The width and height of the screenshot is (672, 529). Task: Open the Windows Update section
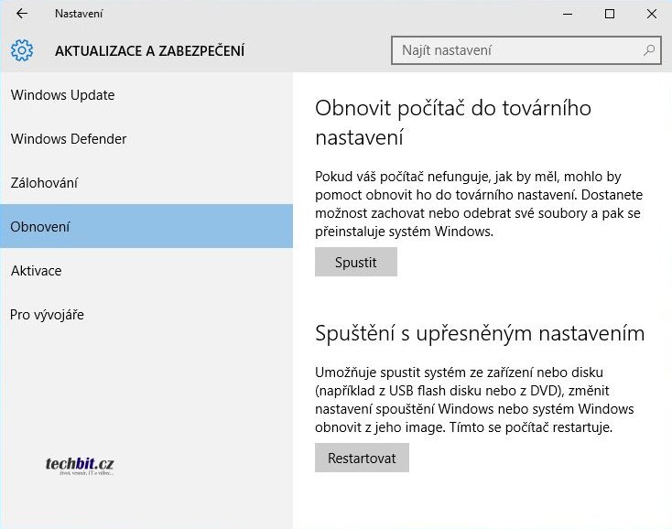tap(62, 95)
